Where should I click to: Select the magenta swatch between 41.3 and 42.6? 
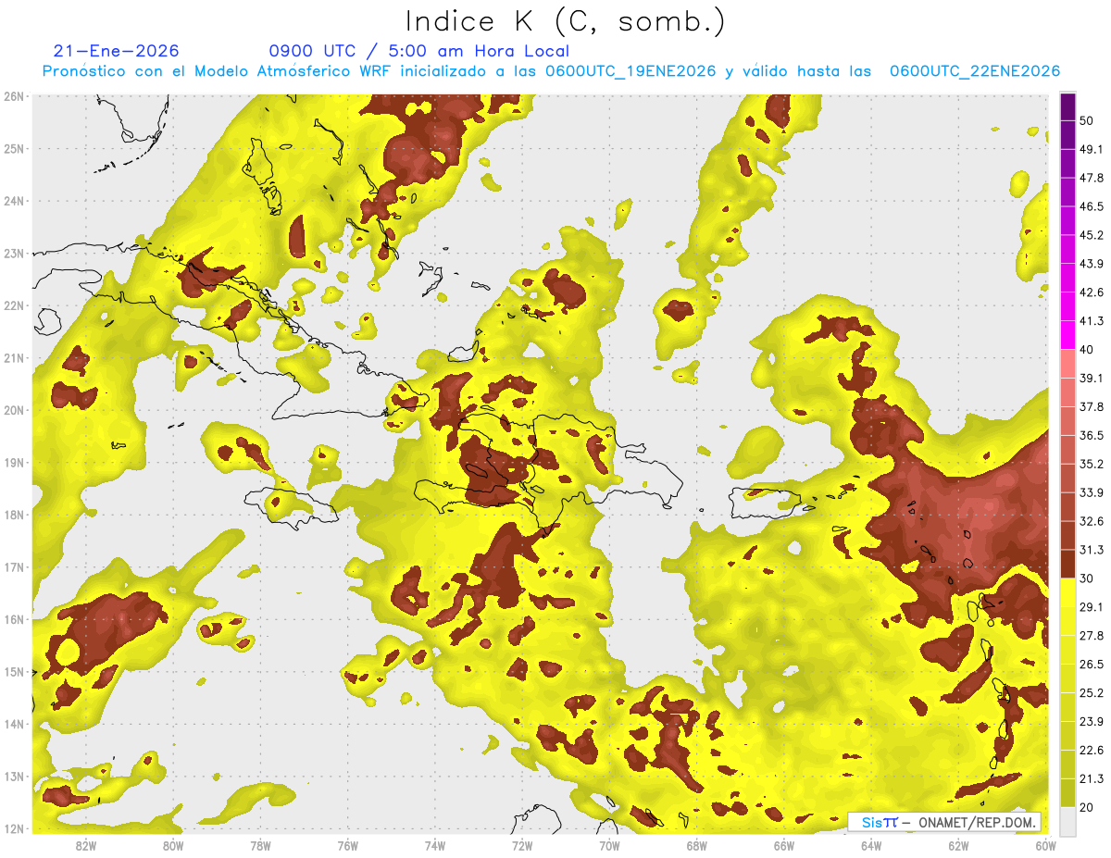pos(1067,306)
